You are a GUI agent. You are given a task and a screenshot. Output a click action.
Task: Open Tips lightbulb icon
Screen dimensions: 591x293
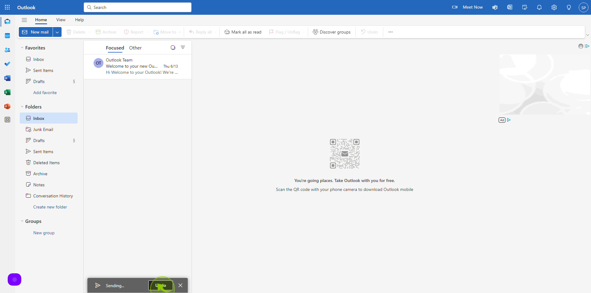[569, 7]
